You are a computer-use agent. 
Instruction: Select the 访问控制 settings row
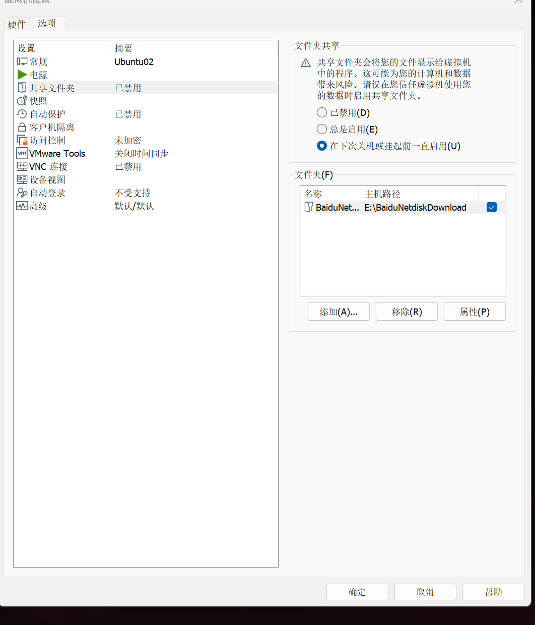[x=146, y=140]
